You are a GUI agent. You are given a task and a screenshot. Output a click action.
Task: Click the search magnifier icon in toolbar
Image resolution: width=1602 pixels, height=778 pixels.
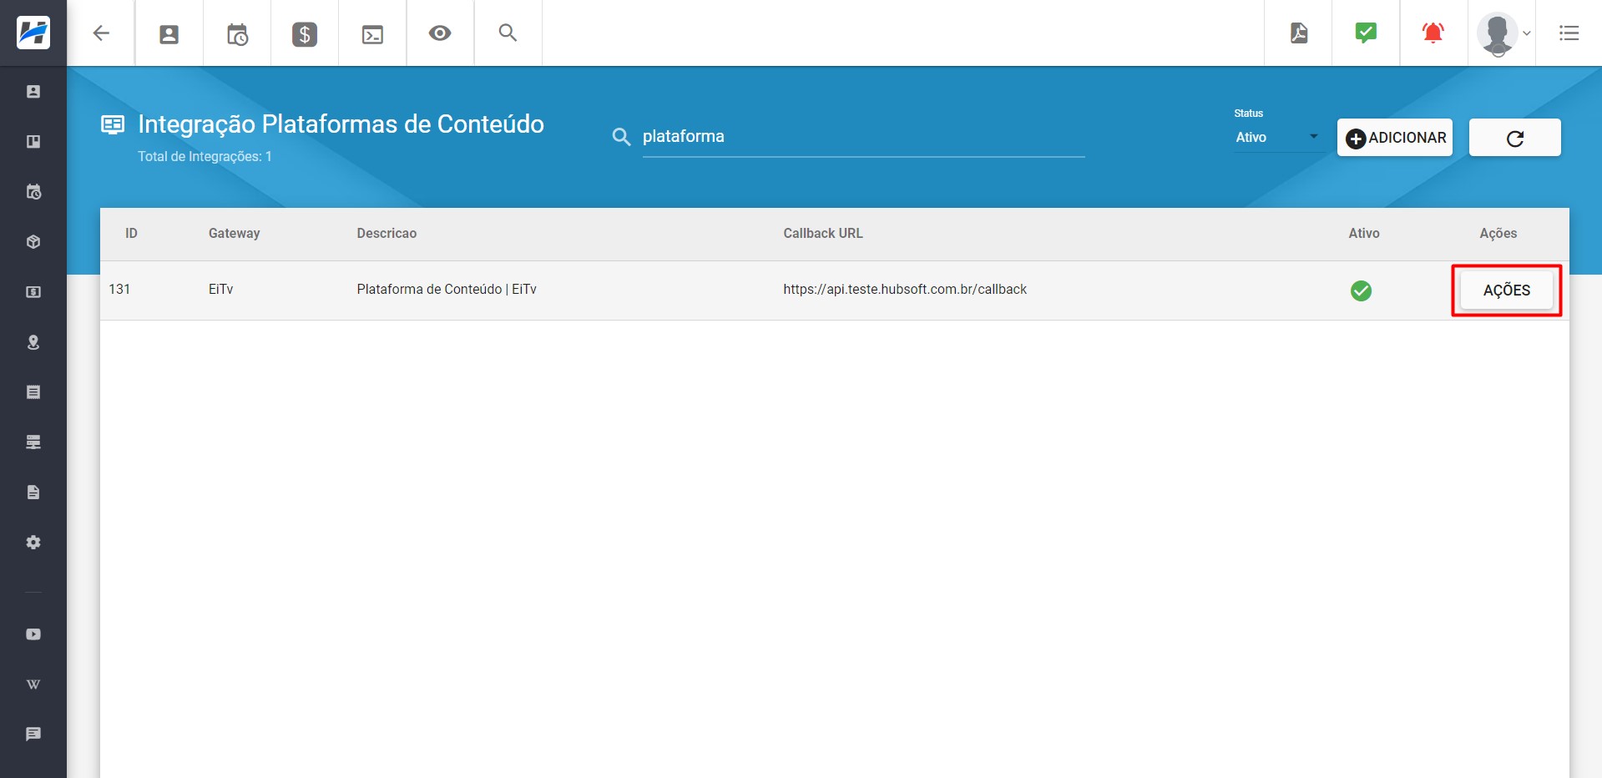[508, 33]
